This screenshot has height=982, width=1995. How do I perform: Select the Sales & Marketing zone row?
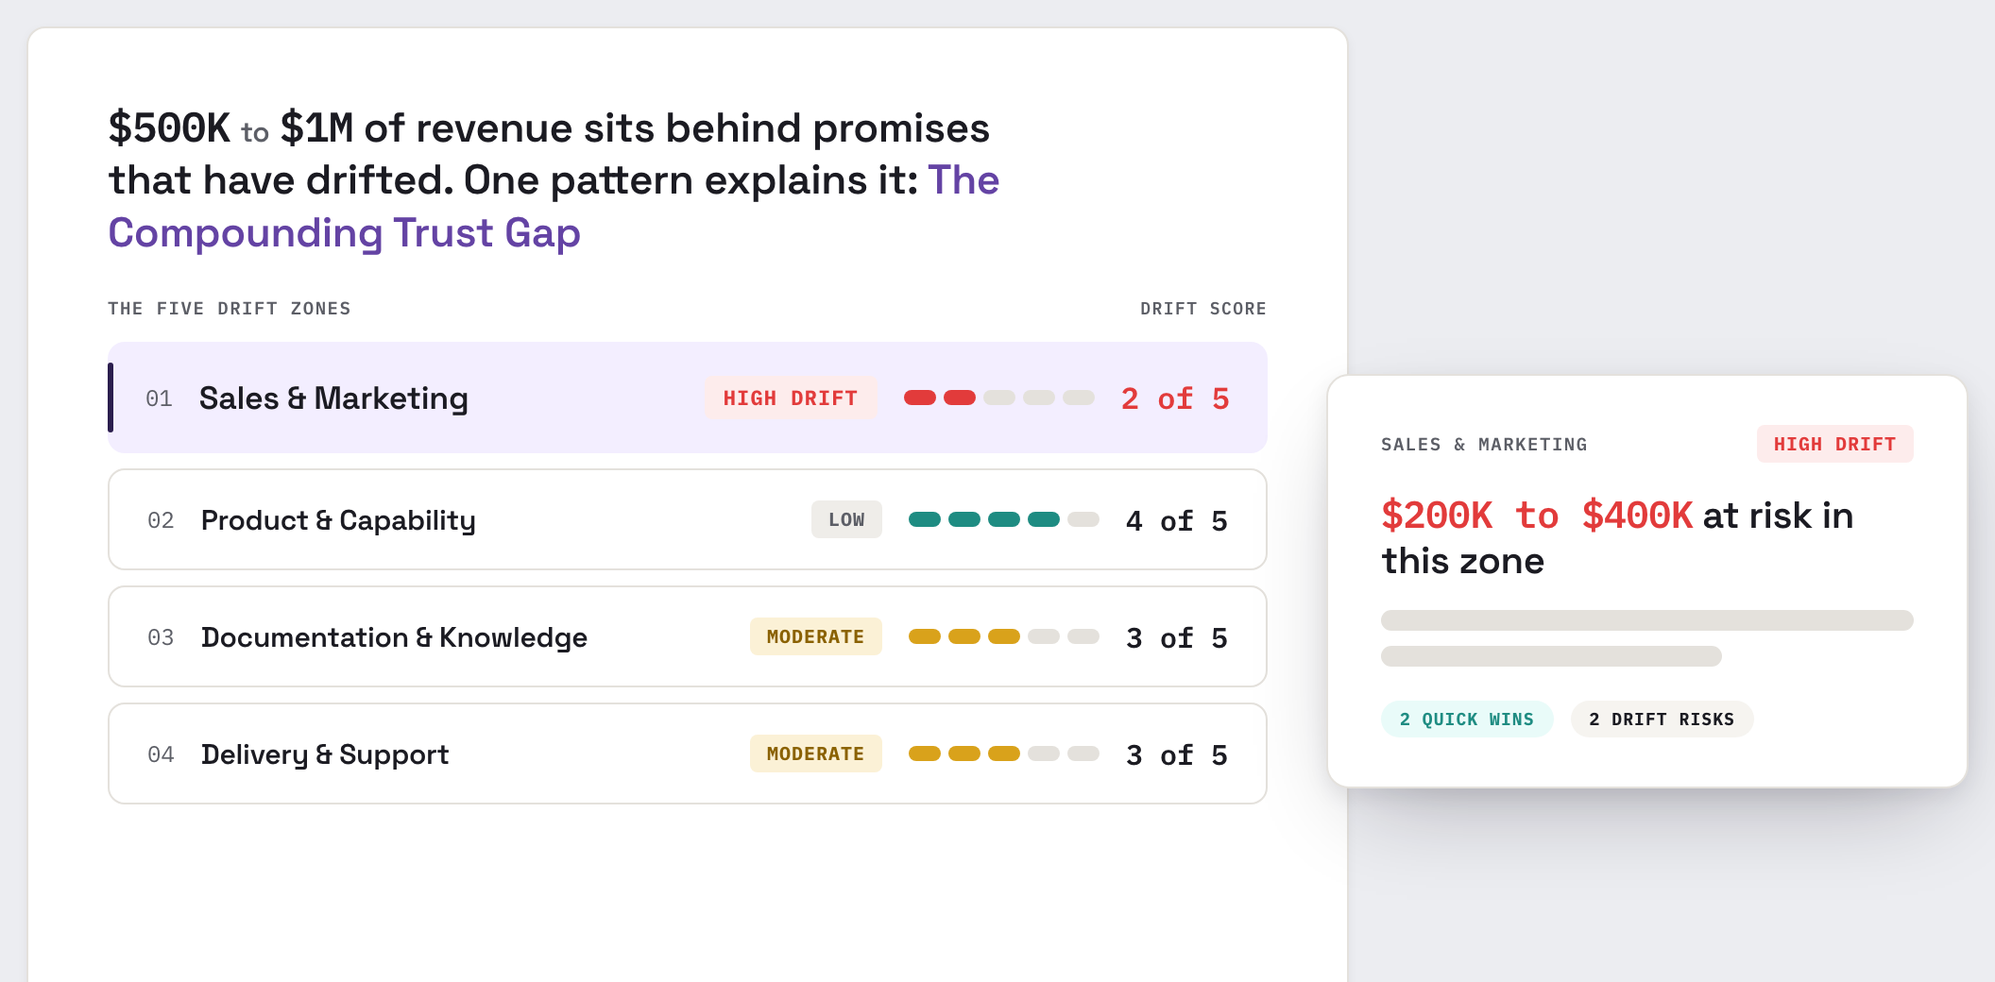coord(688,398)
